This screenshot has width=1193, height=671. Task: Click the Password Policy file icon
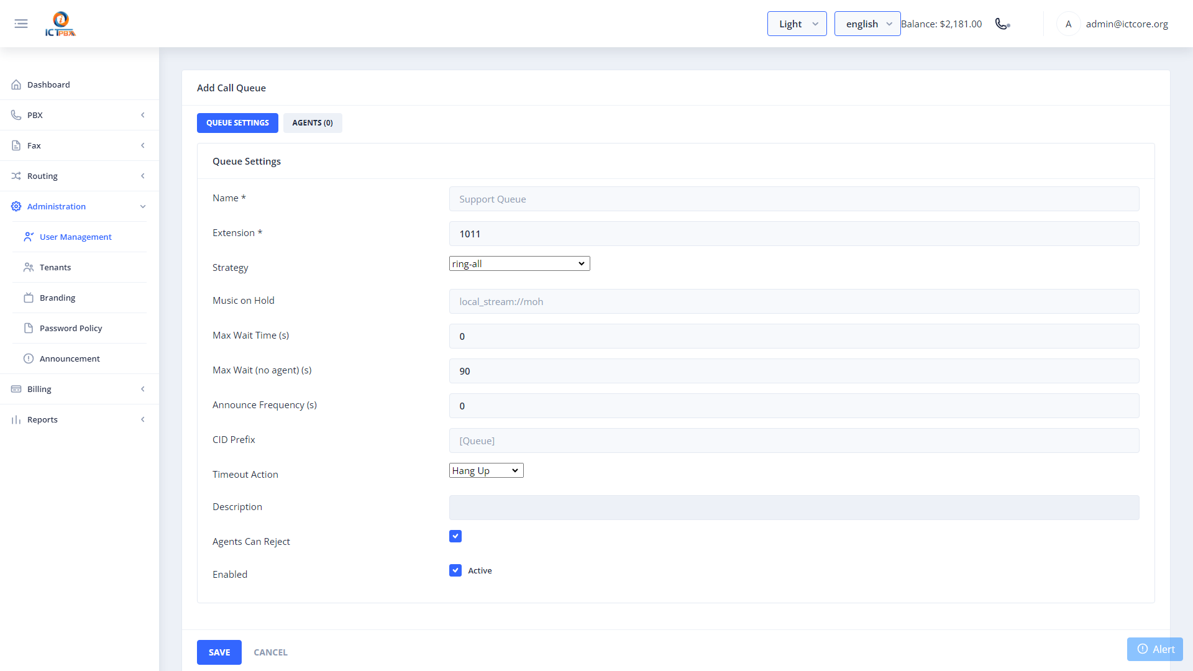29,328
